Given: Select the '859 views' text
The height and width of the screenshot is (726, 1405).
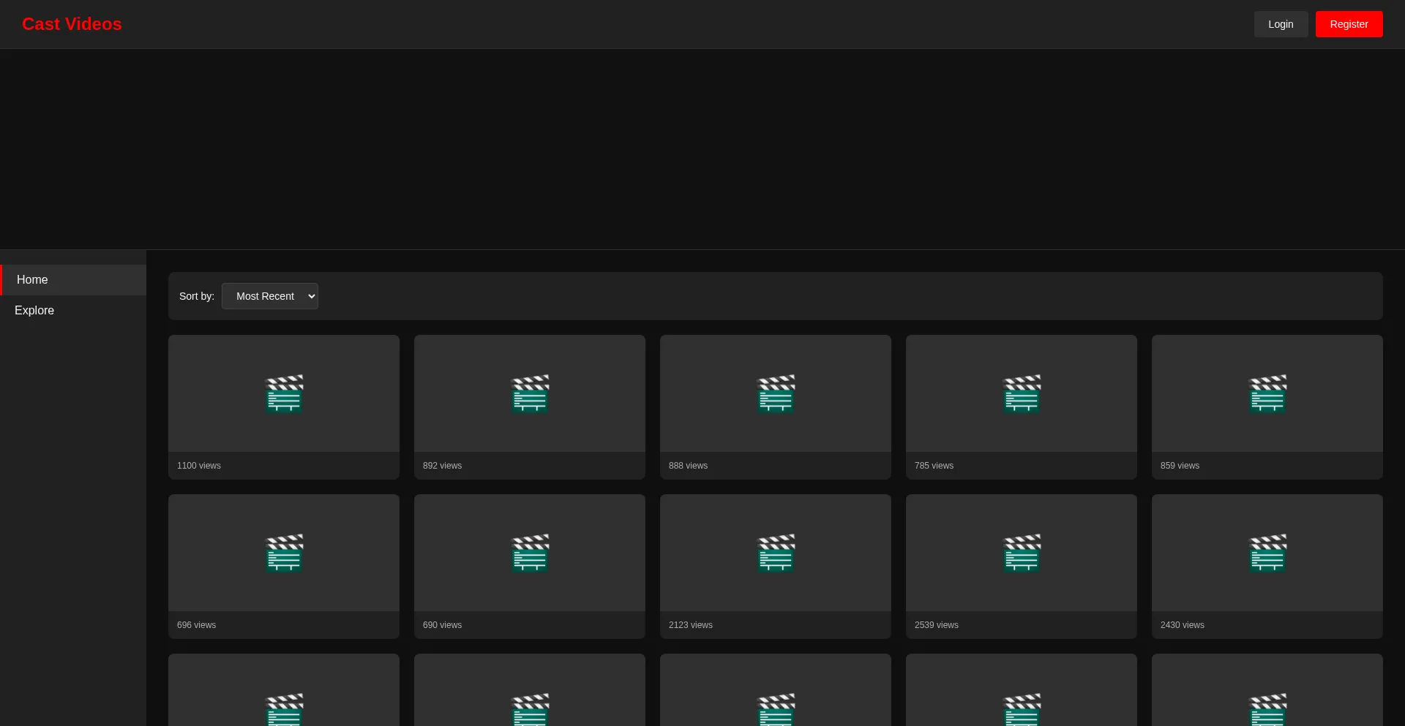Looking at the screenshot, I should coord(1180,466).
